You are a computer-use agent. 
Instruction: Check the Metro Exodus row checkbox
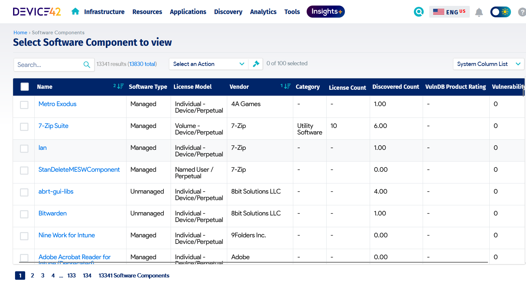(24, 105)
